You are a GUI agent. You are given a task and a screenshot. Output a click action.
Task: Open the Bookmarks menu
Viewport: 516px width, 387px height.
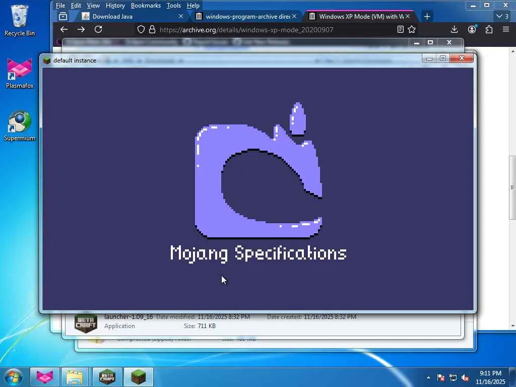[x=146, y=6]
